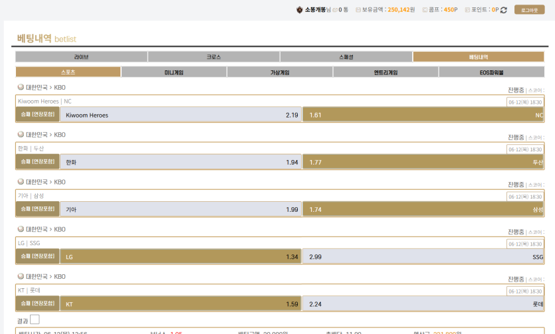Click the 450P comp value

(451, 10)
